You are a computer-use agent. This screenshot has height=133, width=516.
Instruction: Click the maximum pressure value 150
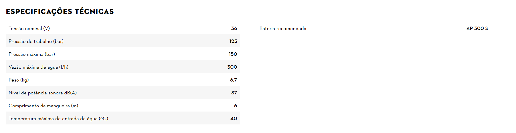click(233, 54)
